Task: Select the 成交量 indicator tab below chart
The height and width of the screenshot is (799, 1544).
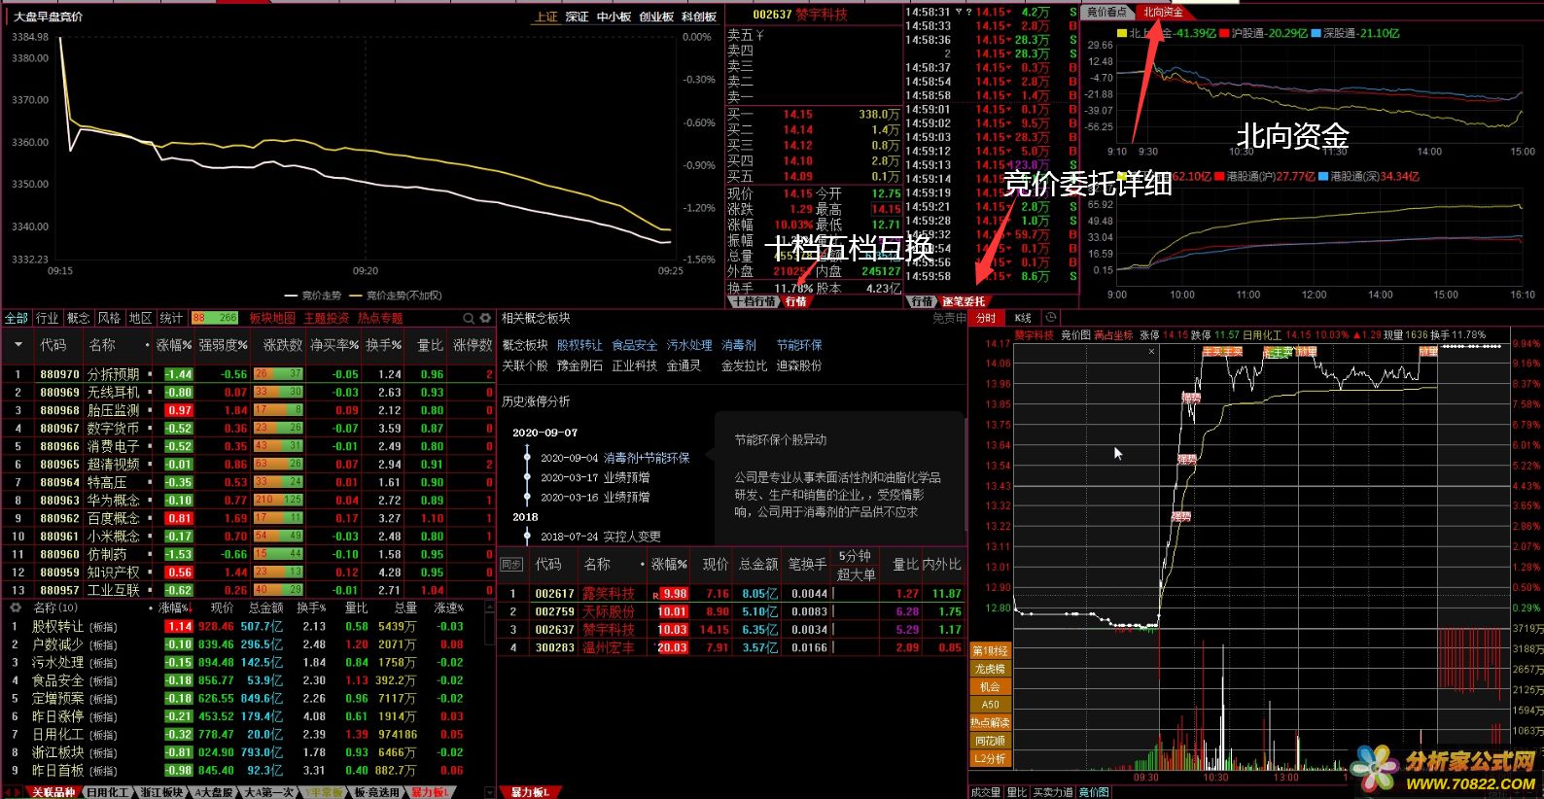Action: click(986, 792)
